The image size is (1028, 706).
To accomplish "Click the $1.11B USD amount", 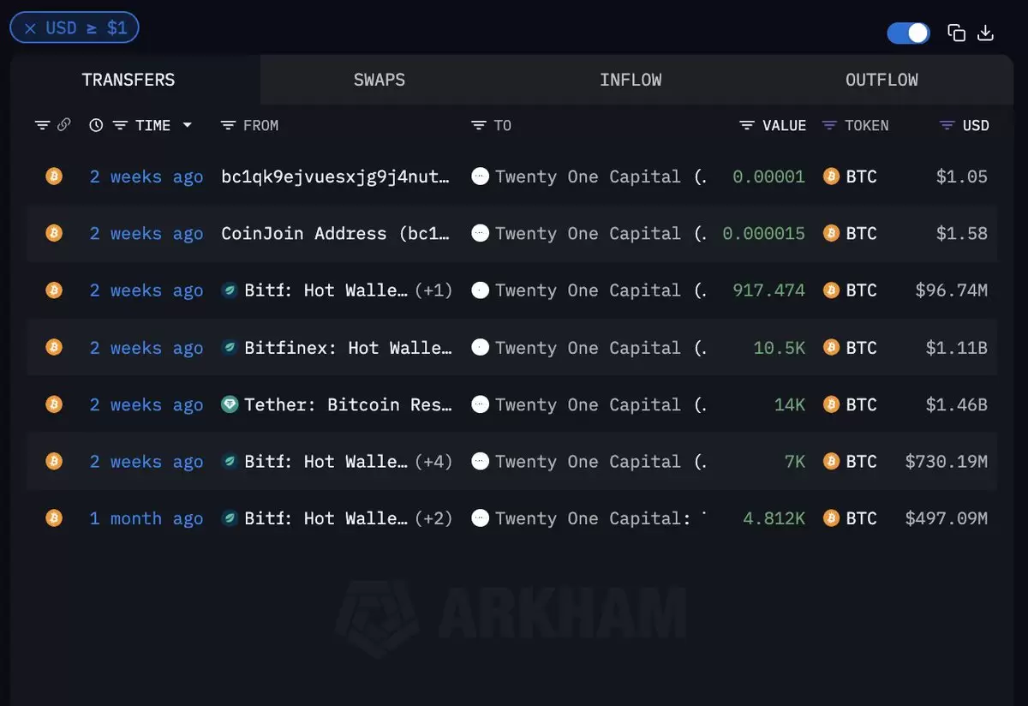I will (956, 347).
